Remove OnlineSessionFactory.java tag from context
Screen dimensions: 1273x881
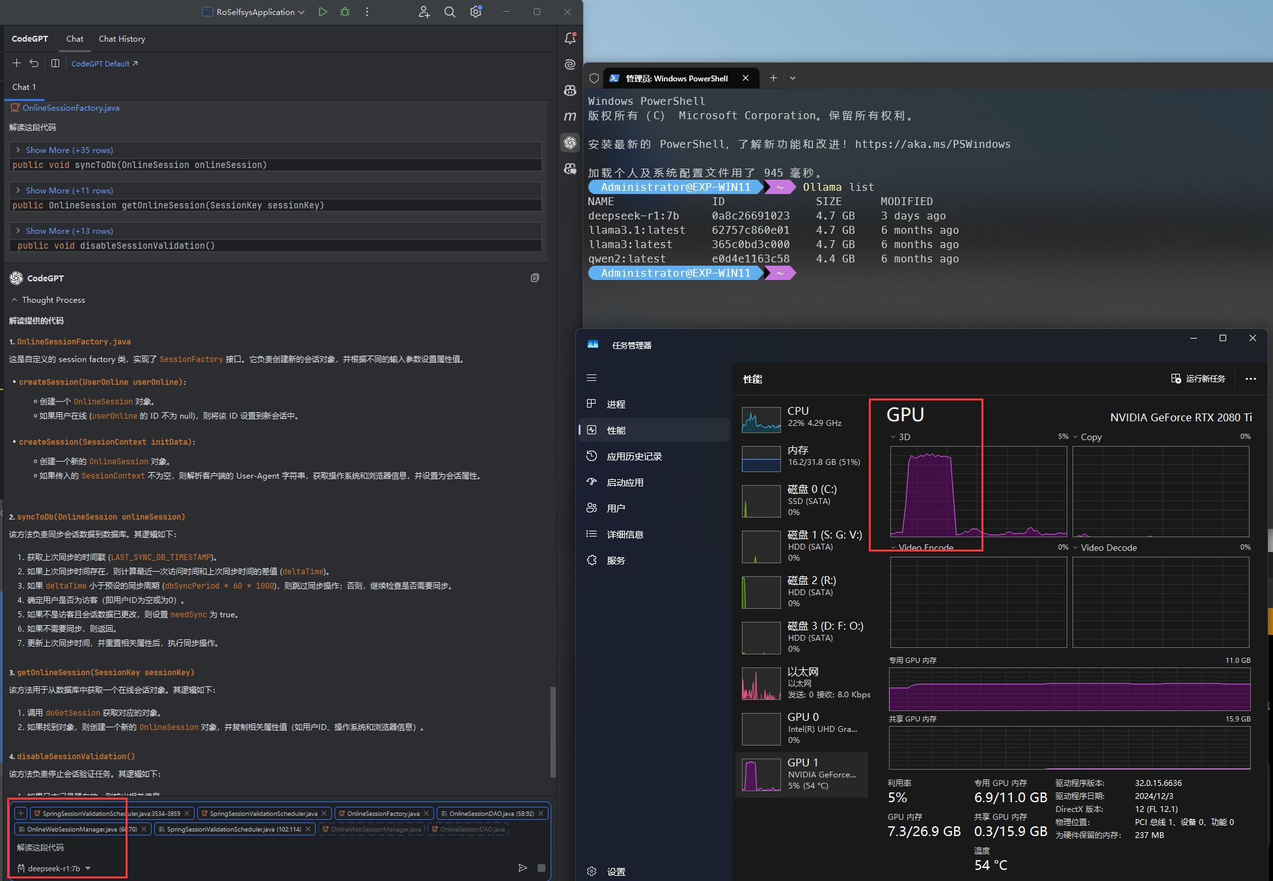click(x=426, y=813)
